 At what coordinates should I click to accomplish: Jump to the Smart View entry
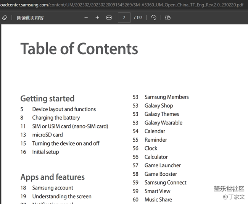point(157,191)
